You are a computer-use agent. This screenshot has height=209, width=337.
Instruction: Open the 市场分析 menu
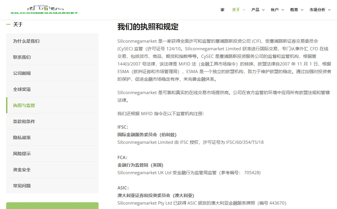pyautogui.click(x=317, y=10)
